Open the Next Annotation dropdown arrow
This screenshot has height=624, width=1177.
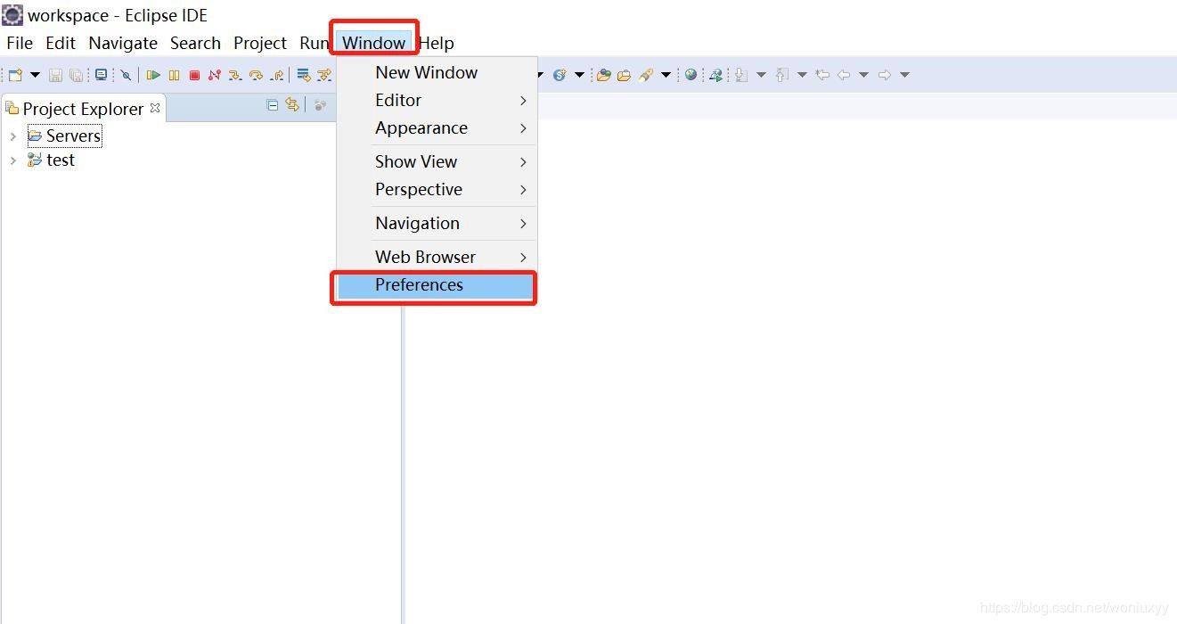pos(761,75)
